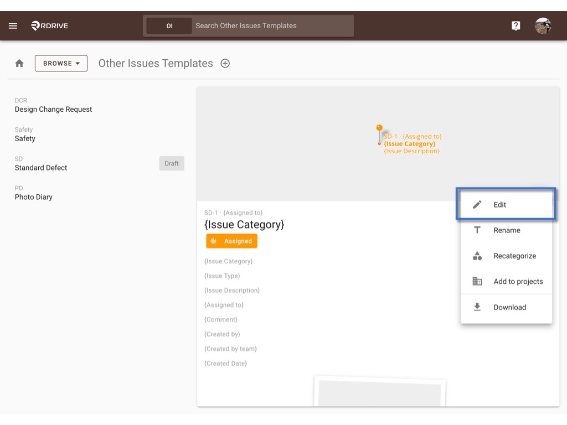Choose Edit from the context menu
This screenshot has height=425, width=567.
pyautogui.click(x=506, y=205)
